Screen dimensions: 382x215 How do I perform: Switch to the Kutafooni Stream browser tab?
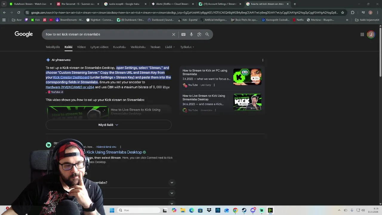[x=30, y=4]
